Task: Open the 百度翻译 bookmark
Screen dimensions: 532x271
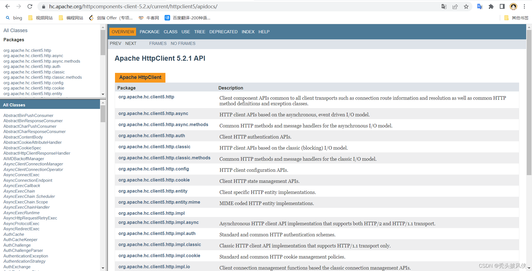Action: pyautogui.click(x=188, y=18)
